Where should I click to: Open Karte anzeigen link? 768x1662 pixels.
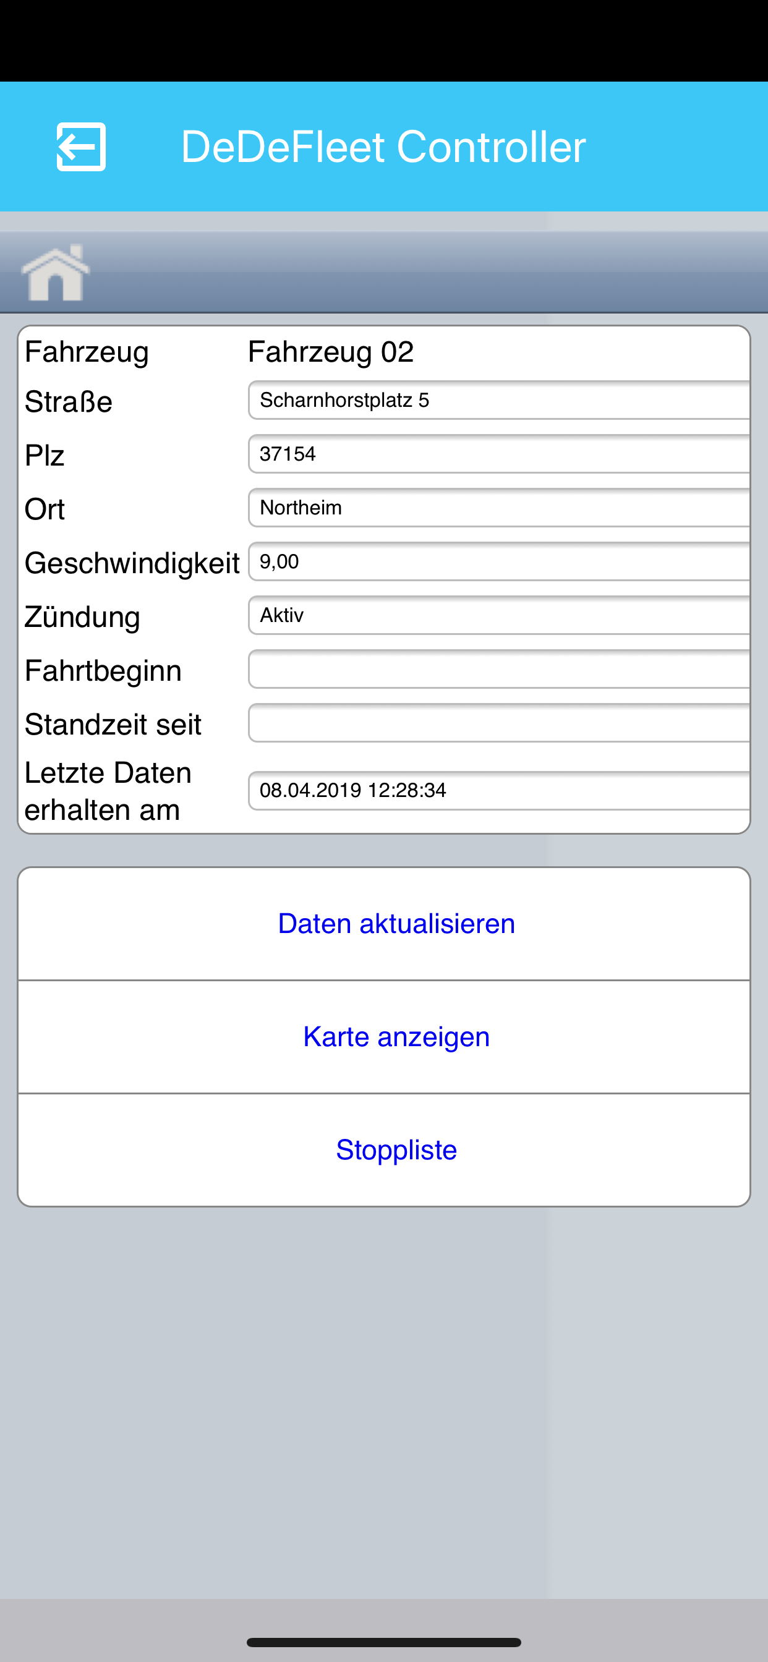pos(384,1037)
